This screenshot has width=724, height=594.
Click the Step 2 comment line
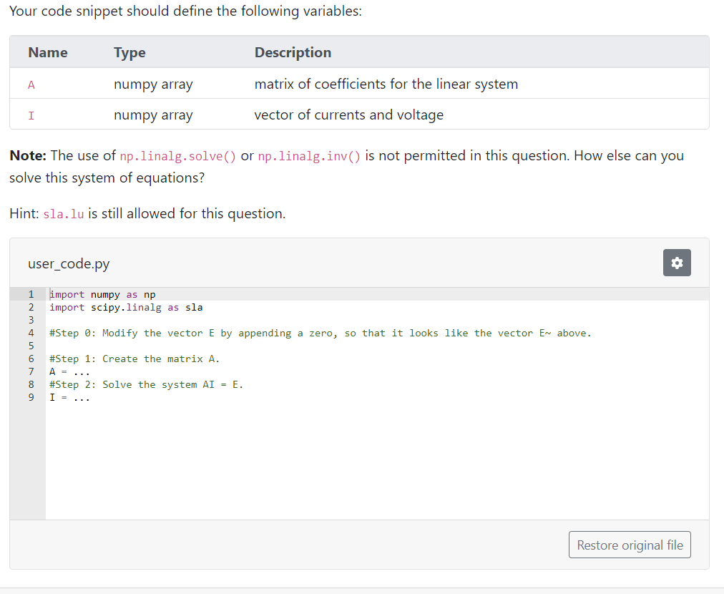point(147,385)
